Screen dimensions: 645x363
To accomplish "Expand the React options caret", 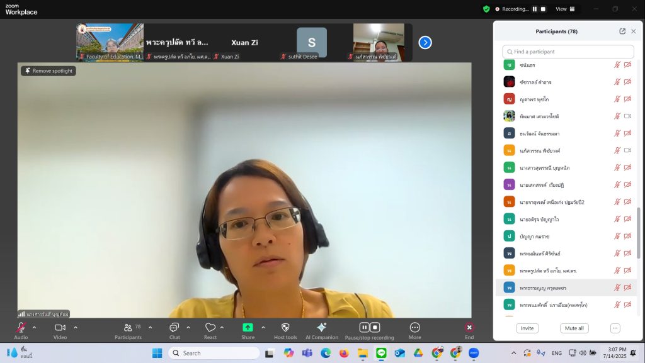I will click(222, 327).
